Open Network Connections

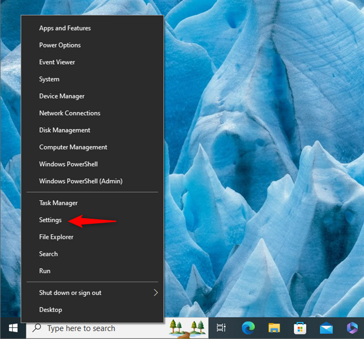click(92, 113)
